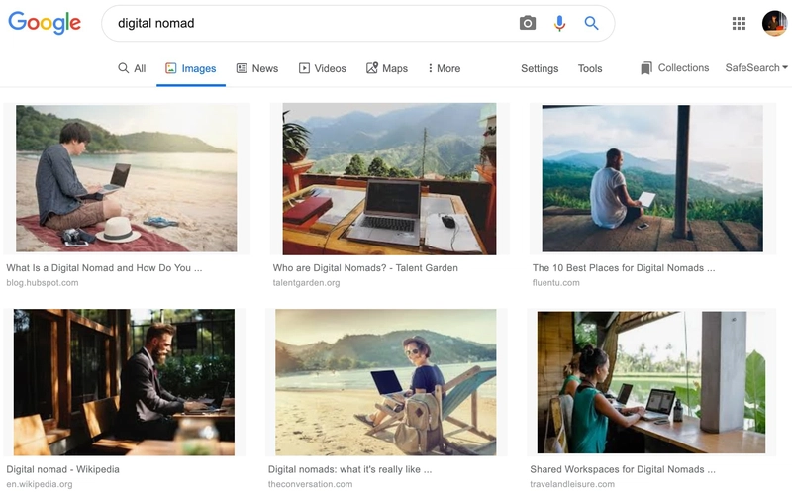Switch to the All results tab
Screen dimensions: 792x492
tap(132, 68)
